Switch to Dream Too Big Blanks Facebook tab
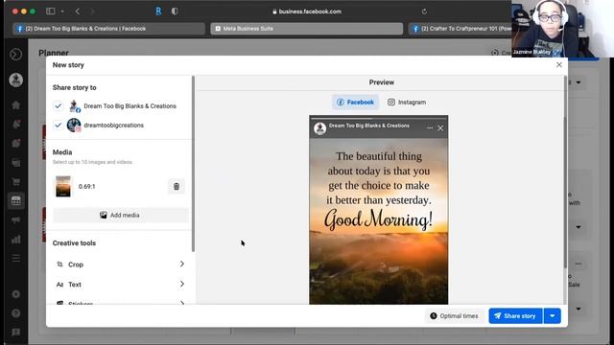 [x=108, y=29]
